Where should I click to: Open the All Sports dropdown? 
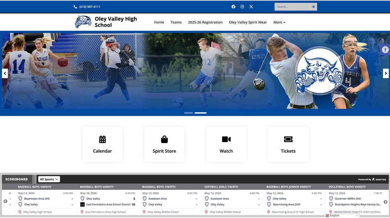click(49, 179)
